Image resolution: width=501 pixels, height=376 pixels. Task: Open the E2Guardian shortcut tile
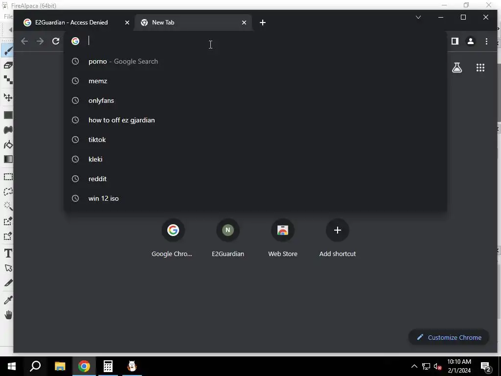pos(228,237)
